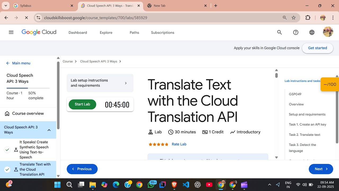
Task: Open the help question mark icon
Action: click(x=296, y=32)
